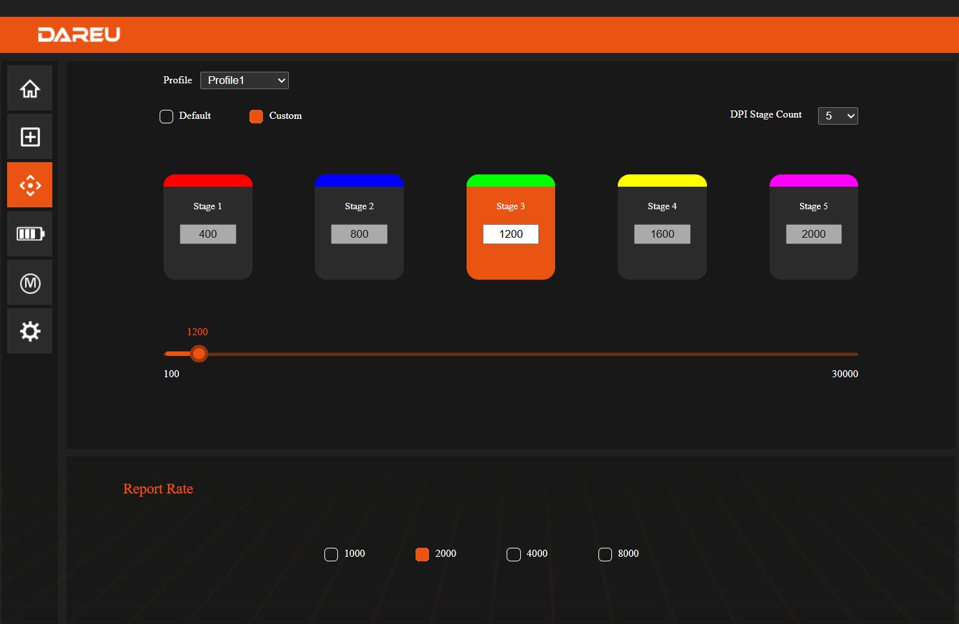959x624 pixels.
Task: Click the Stage 2 DPI value field
Action: coord(359,234)
